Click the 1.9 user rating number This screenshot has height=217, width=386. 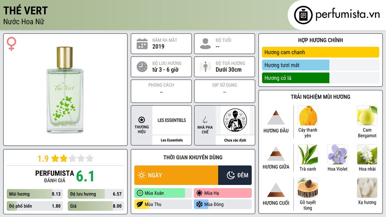[x=43, y=159]
